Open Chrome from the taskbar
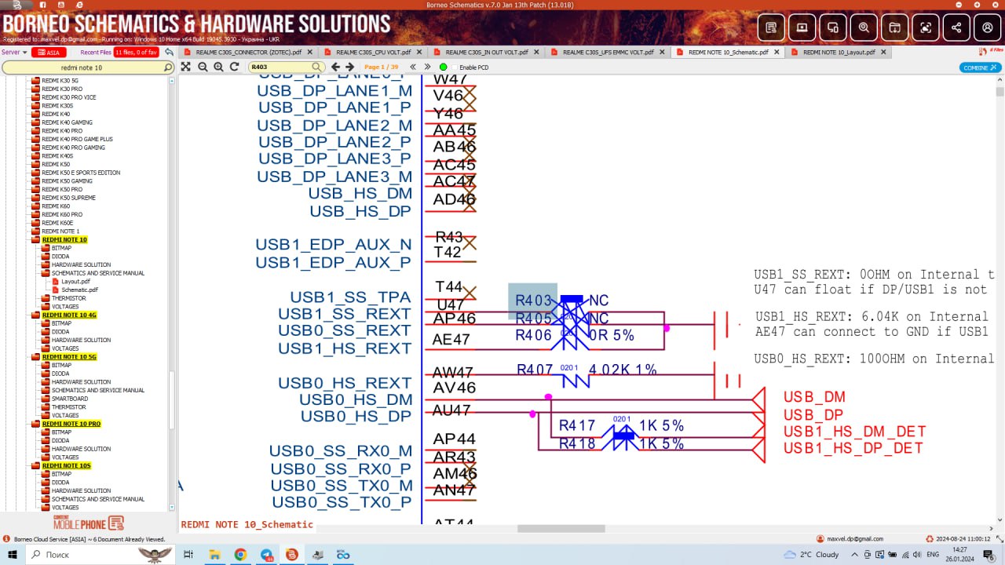The height and width of the screenshot is (565, 1005). coord(239,554)
